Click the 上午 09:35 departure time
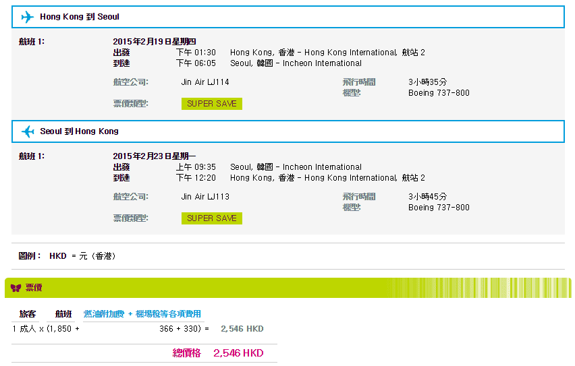This screenshot has width=575, height=366. [196, 167]
